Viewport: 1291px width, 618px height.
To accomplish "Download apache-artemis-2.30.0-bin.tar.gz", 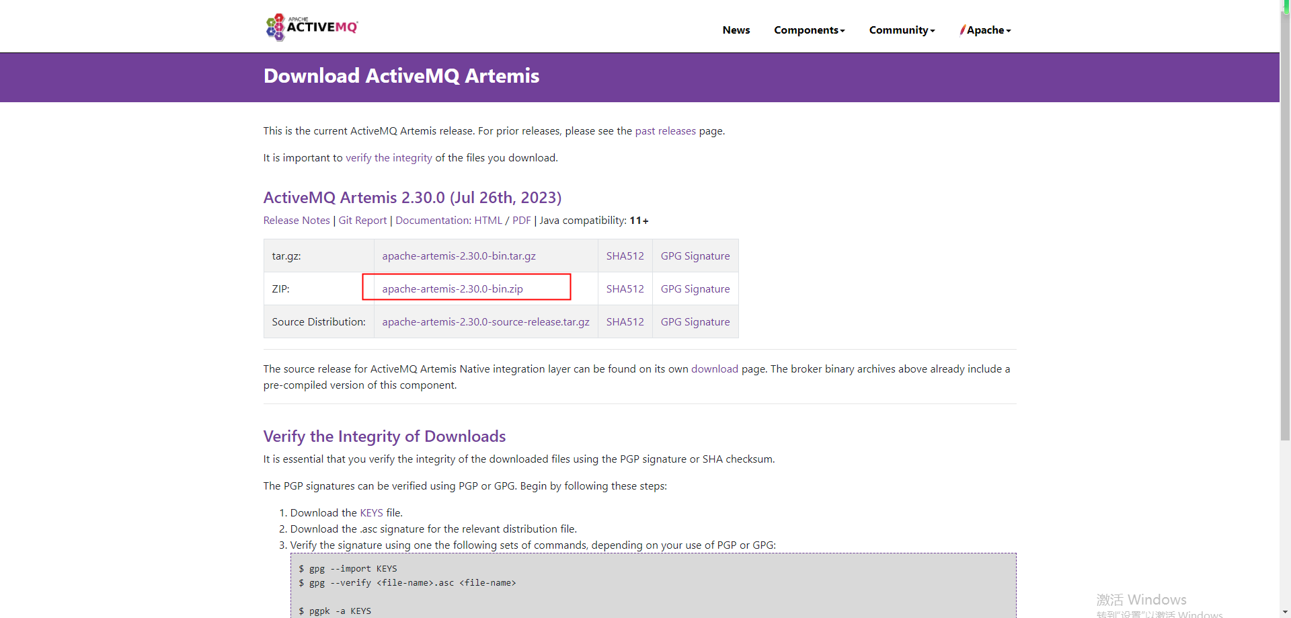I will (459, 256).
